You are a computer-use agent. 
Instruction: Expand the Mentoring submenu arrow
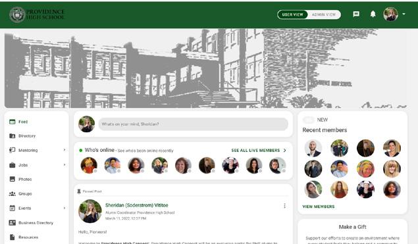coord(65,150)
